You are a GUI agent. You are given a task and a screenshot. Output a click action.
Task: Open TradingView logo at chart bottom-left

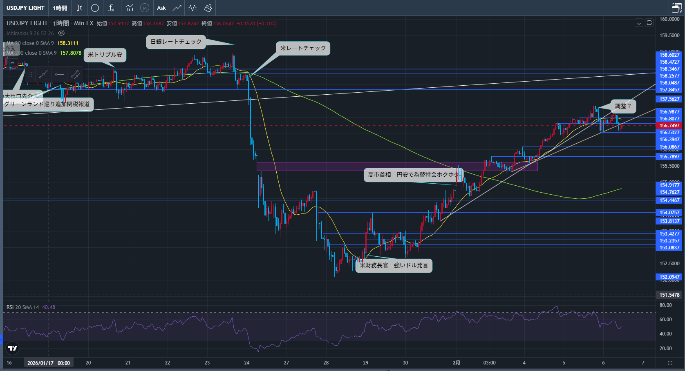(13, 348)
